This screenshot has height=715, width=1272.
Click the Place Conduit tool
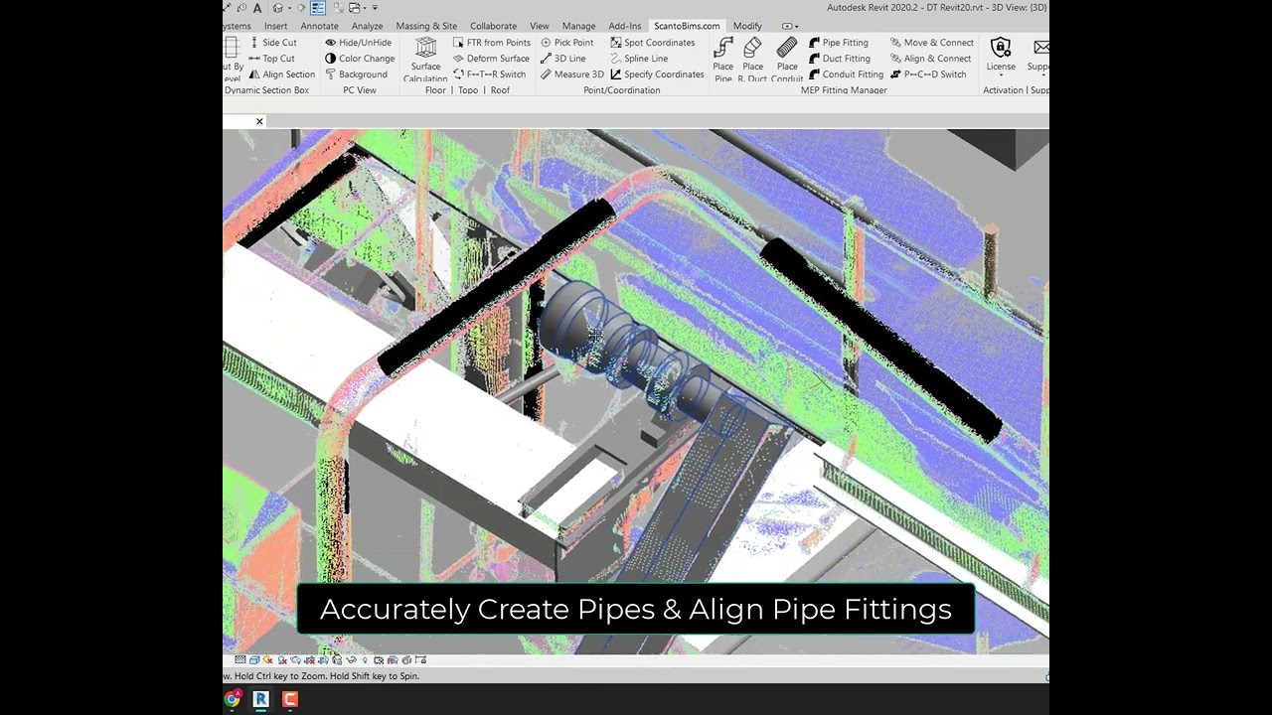click(787, 60)
